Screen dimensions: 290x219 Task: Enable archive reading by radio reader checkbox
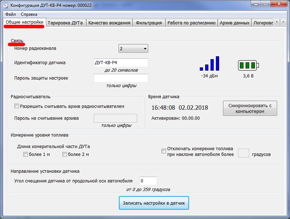coord(16,106)
